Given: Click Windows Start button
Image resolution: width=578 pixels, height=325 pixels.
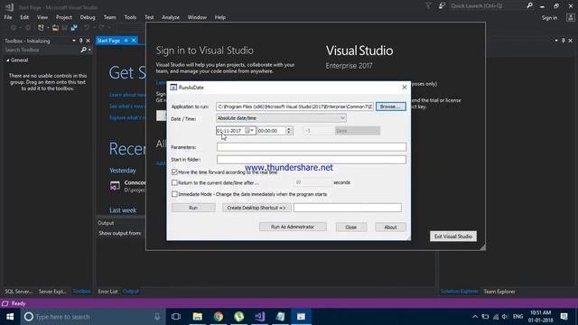Looking at the screenshot, I should 10,317.
